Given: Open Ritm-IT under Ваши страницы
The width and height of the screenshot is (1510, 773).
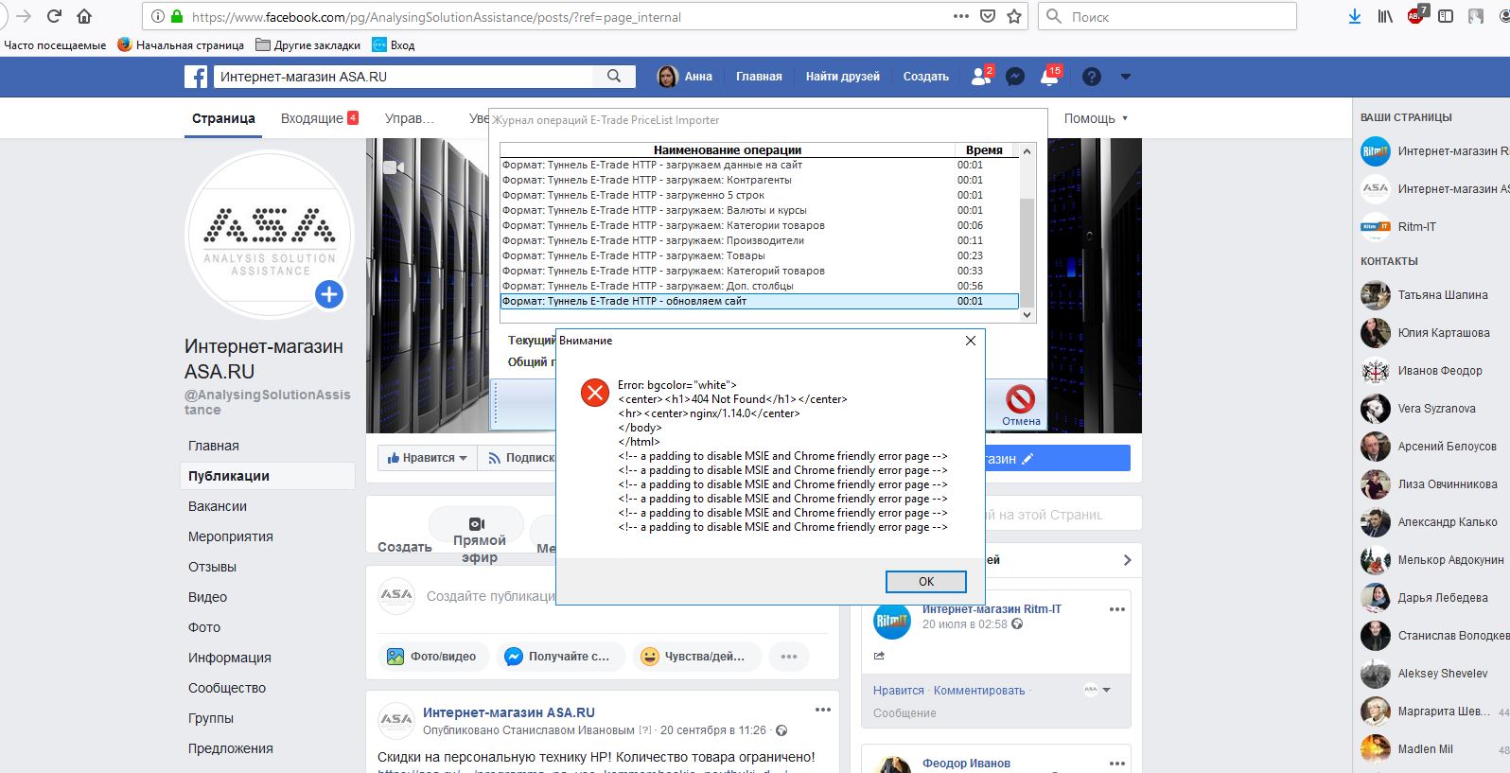Looking at the screenshot, I should pos(1398,227).
